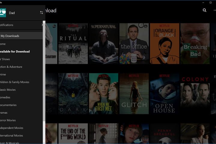
Task: Expand the Notifications chevron
Action: 42,25
